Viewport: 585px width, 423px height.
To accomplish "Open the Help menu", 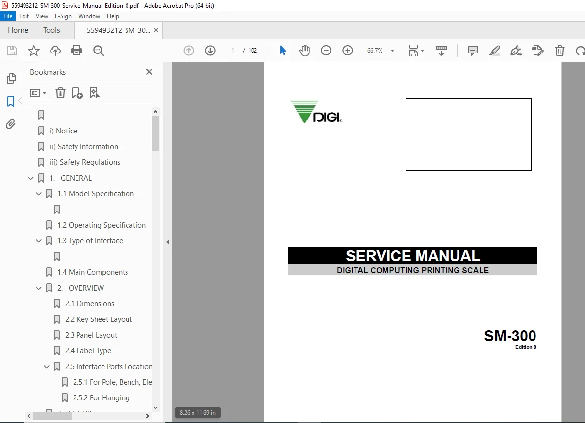I will [x=113, y=16].
